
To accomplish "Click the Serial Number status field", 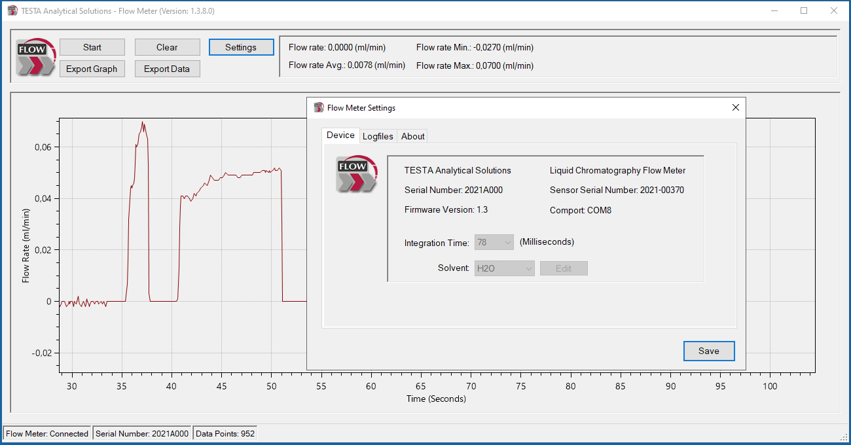I will pos(142,433).
